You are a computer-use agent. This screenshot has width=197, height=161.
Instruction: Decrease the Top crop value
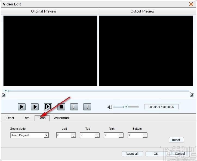tap(97, 136)
